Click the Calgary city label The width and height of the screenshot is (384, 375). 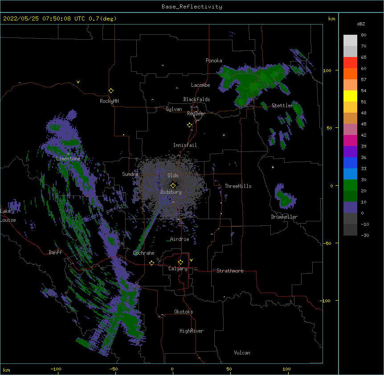[x=178, y=269]
